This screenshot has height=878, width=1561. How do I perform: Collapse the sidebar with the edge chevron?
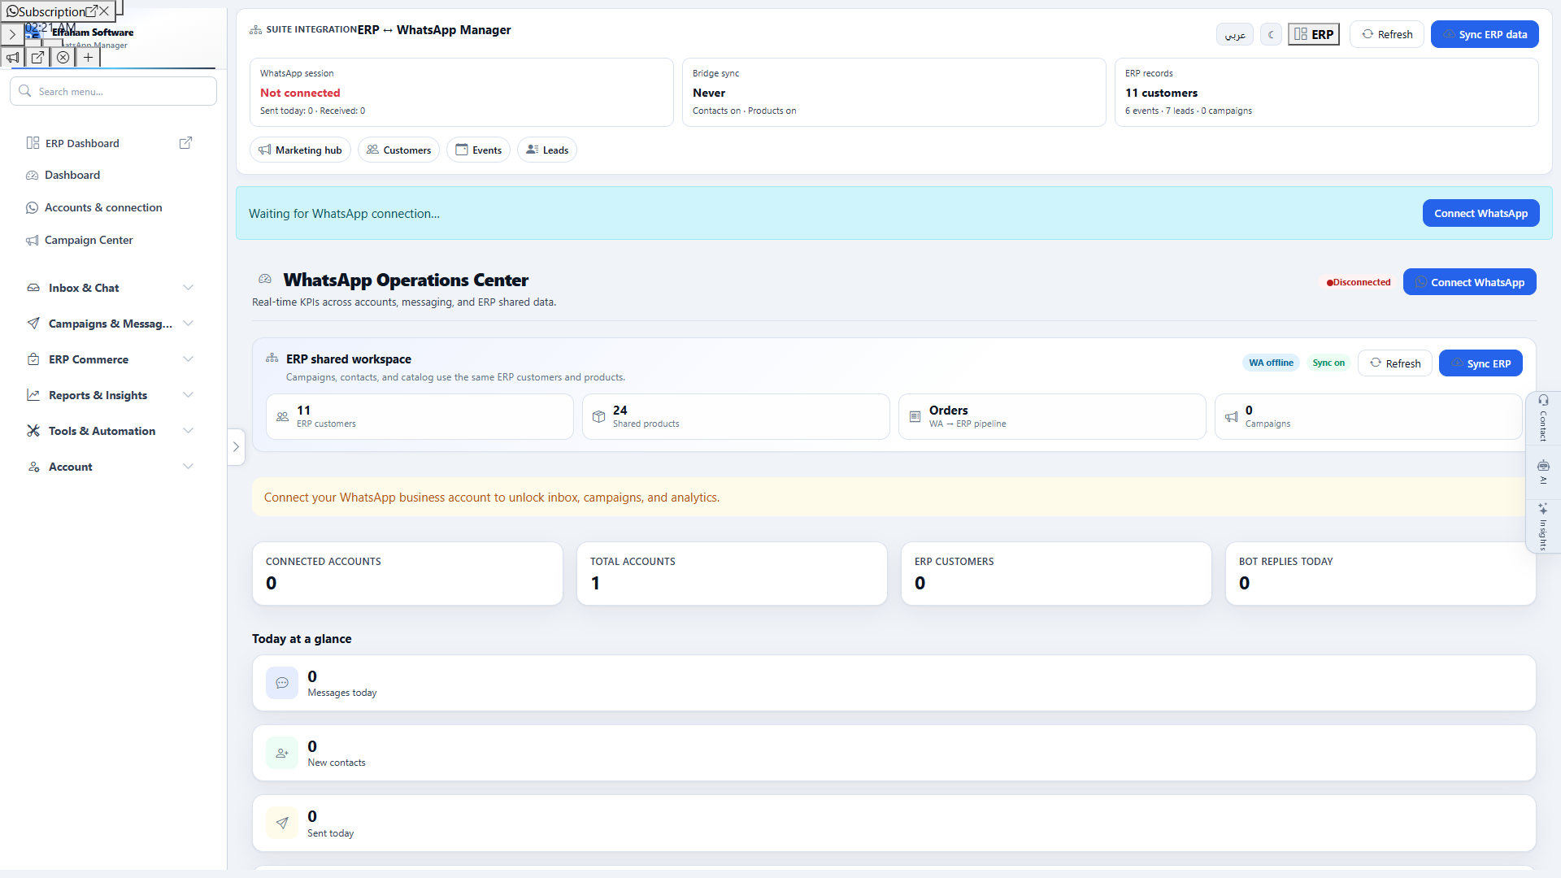coord(236,446)
